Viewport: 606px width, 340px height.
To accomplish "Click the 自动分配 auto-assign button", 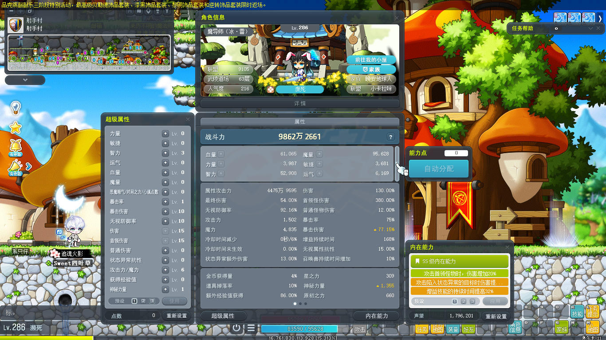I will pos(438,169).
